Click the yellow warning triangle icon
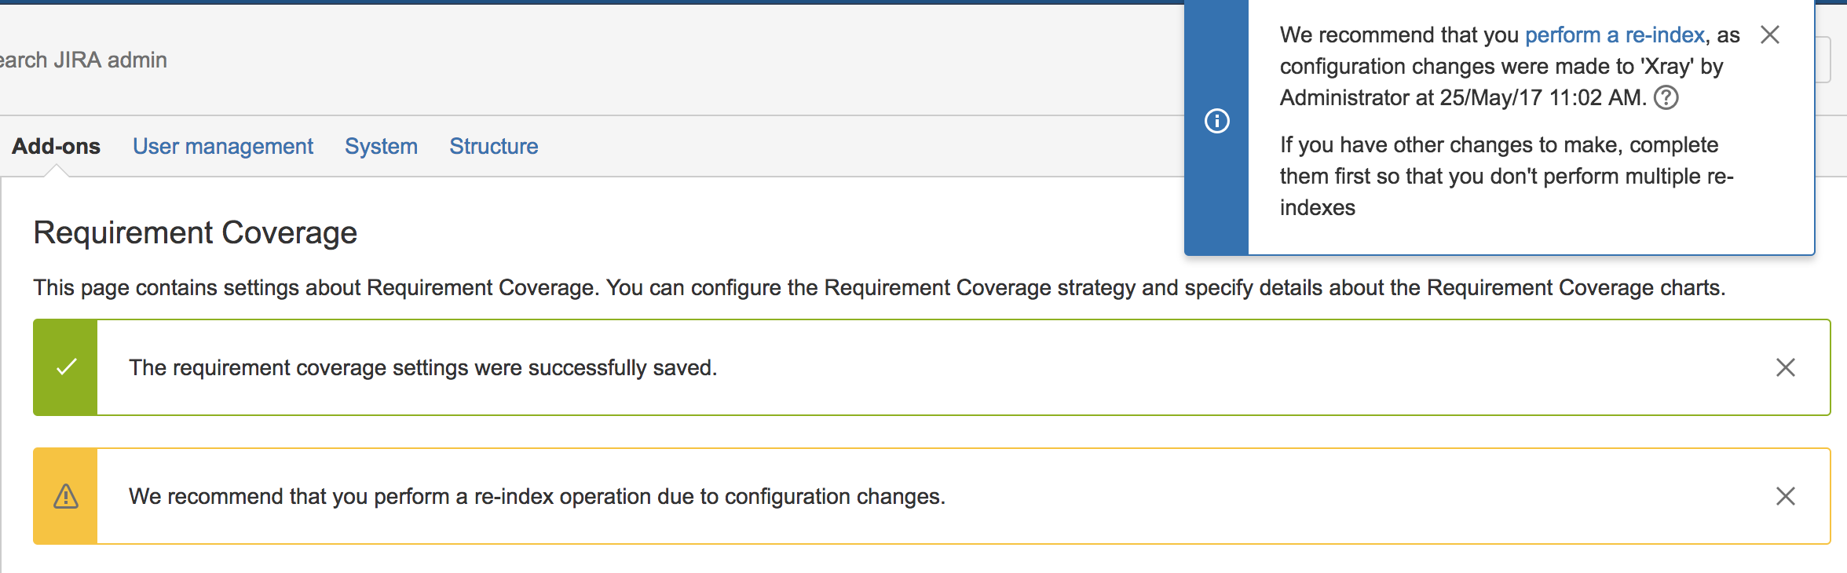Image resolution: width=1847 pixels, height=573 pixels. [x=66, y=496]
